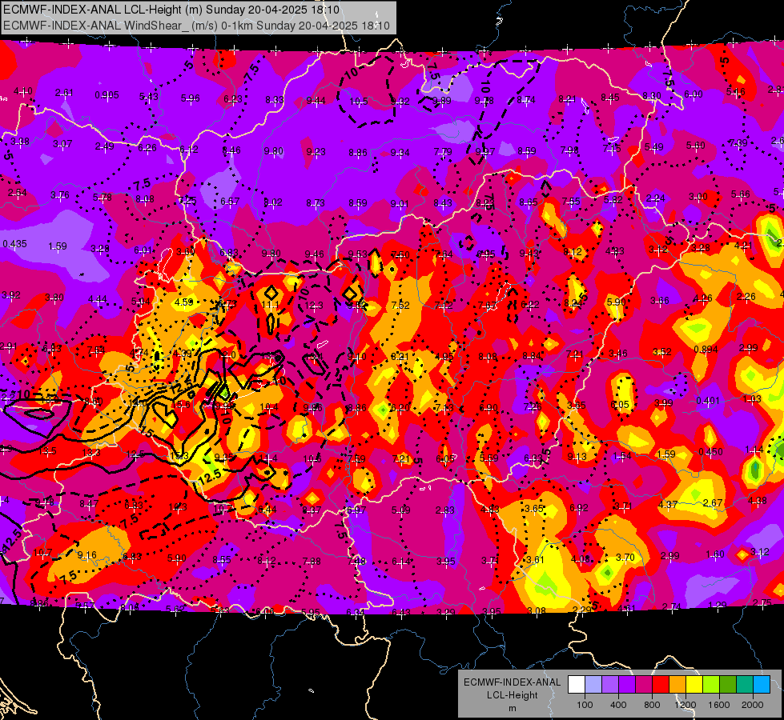Click the grid value 4.37
The image size is (784, 720).
pos(668,505)
